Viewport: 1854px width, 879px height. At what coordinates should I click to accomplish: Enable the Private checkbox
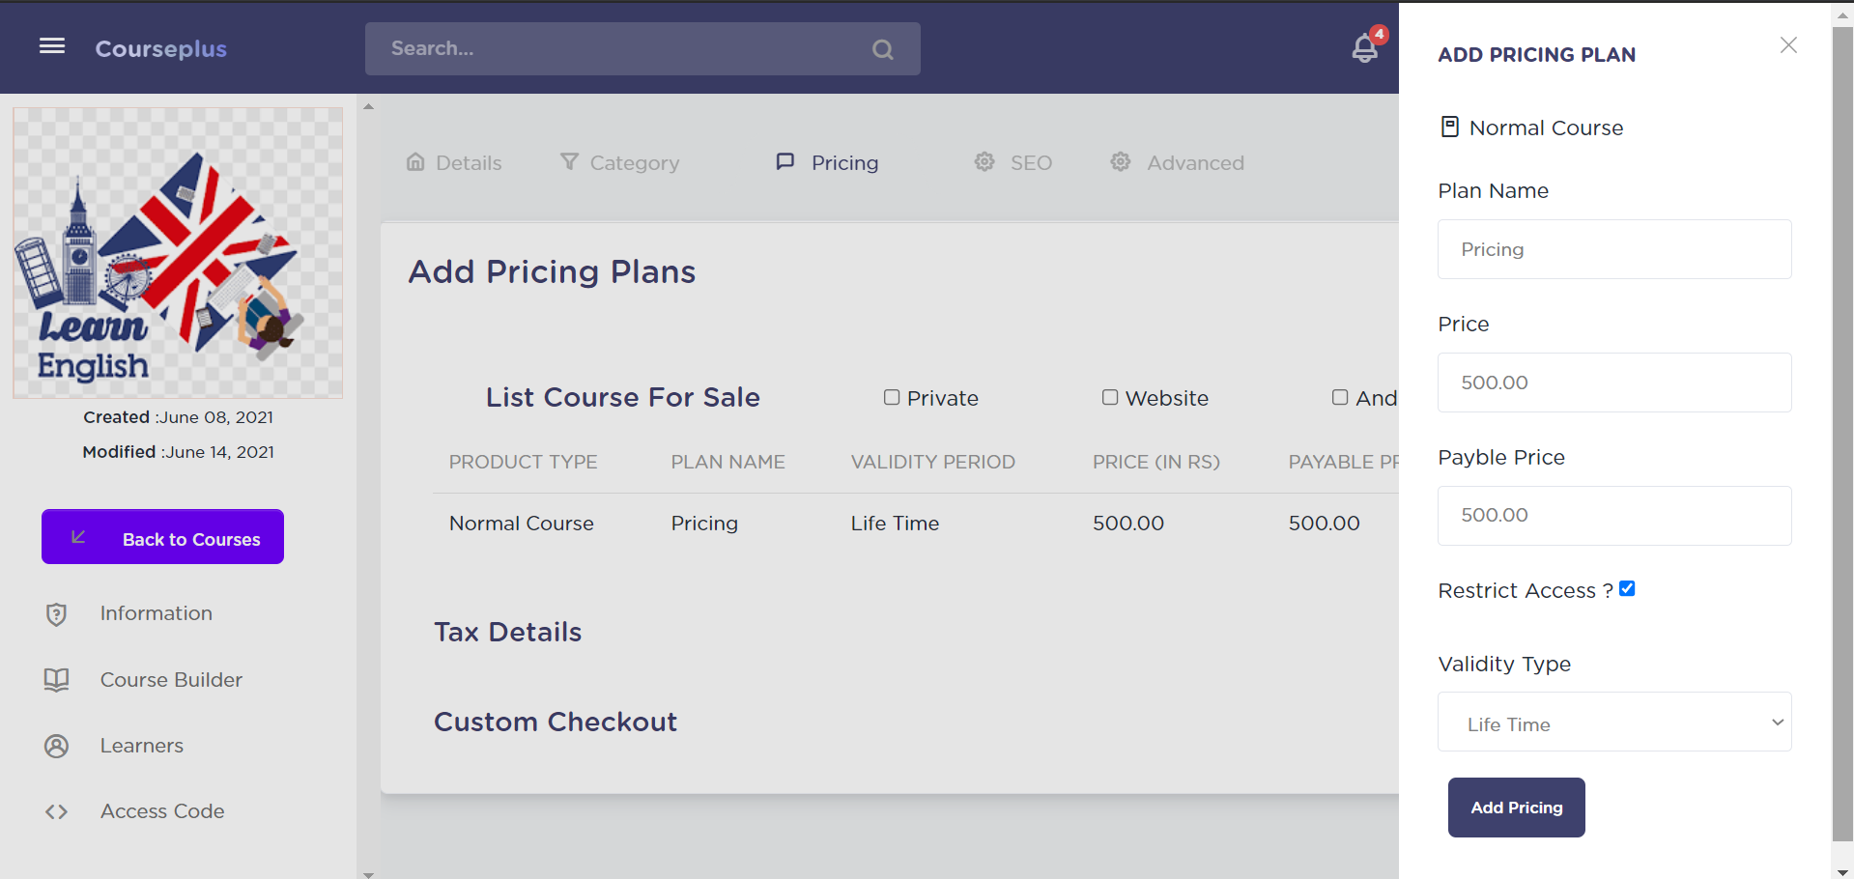pyautogui.click(x=892, y=397)
